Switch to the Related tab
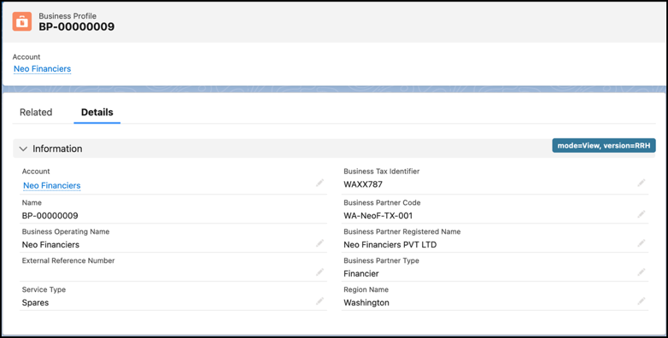 pos(36,113)
